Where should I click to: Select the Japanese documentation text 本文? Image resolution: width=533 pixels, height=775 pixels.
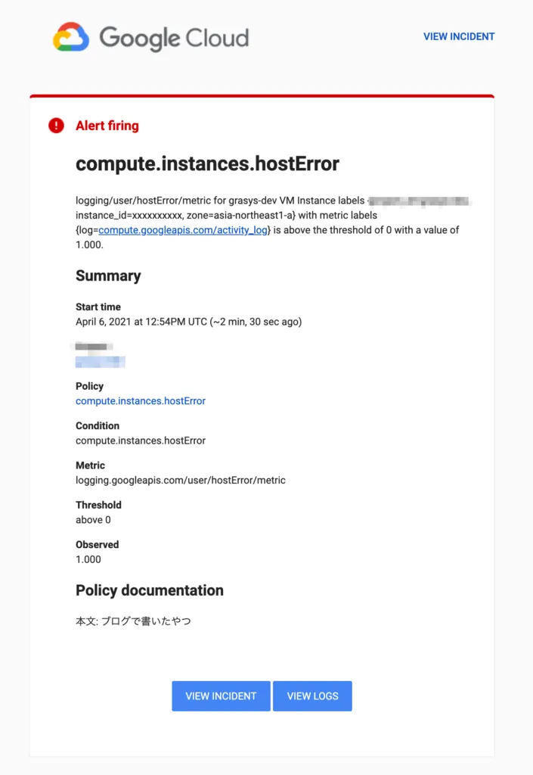click(x=133, y=621)
